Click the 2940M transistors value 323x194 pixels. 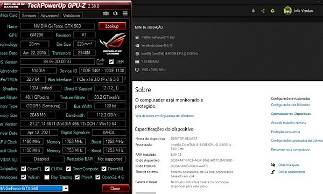pyautogui.click(x=84, y=53)
